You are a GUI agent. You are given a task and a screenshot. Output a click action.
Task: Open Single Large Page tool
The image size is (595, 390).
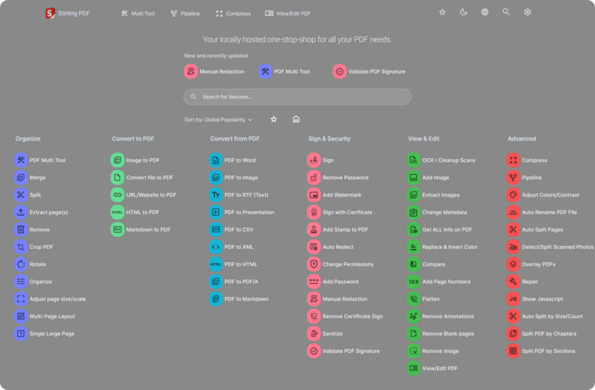[x=44, y=334]
